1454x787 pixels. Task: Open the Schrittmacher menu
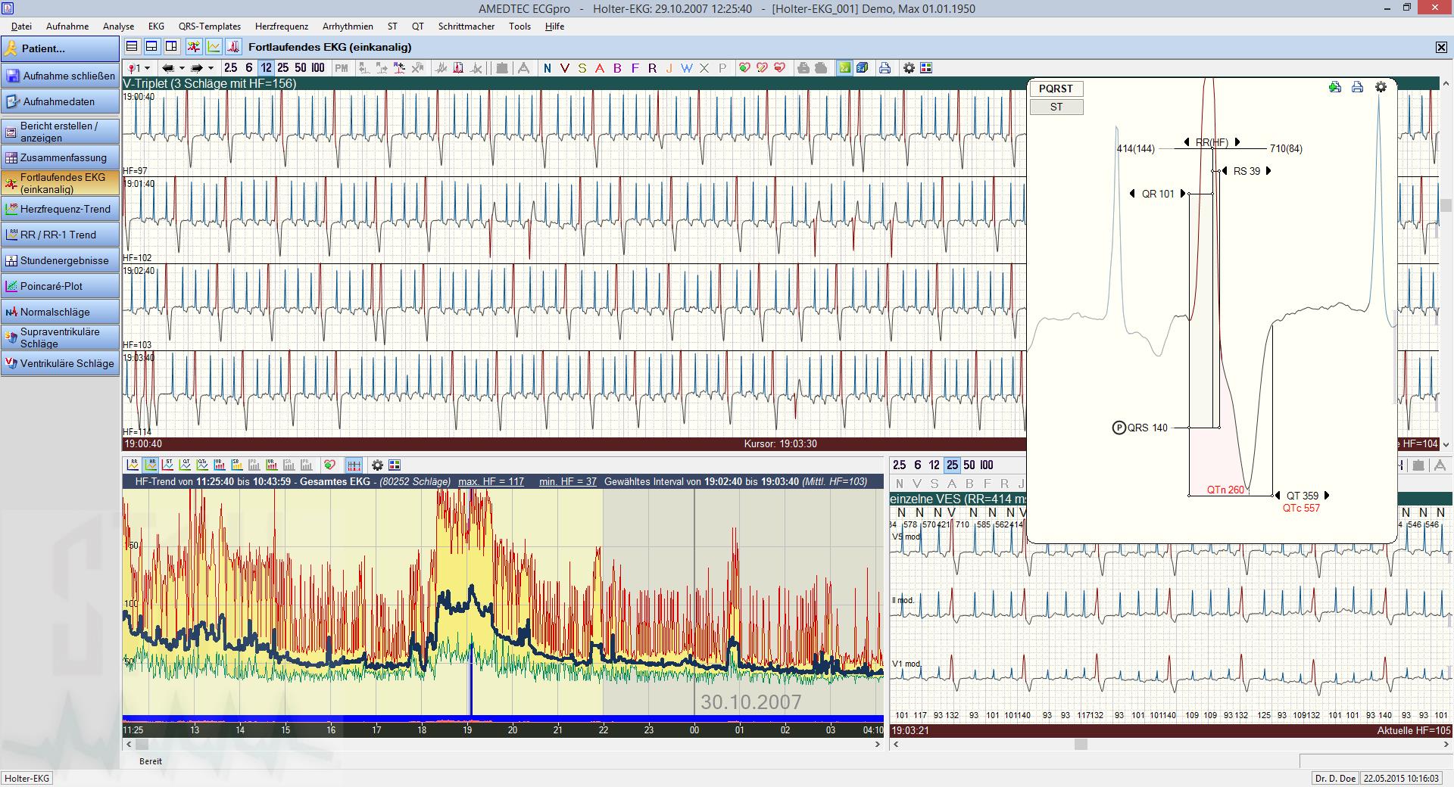point(466,26)
